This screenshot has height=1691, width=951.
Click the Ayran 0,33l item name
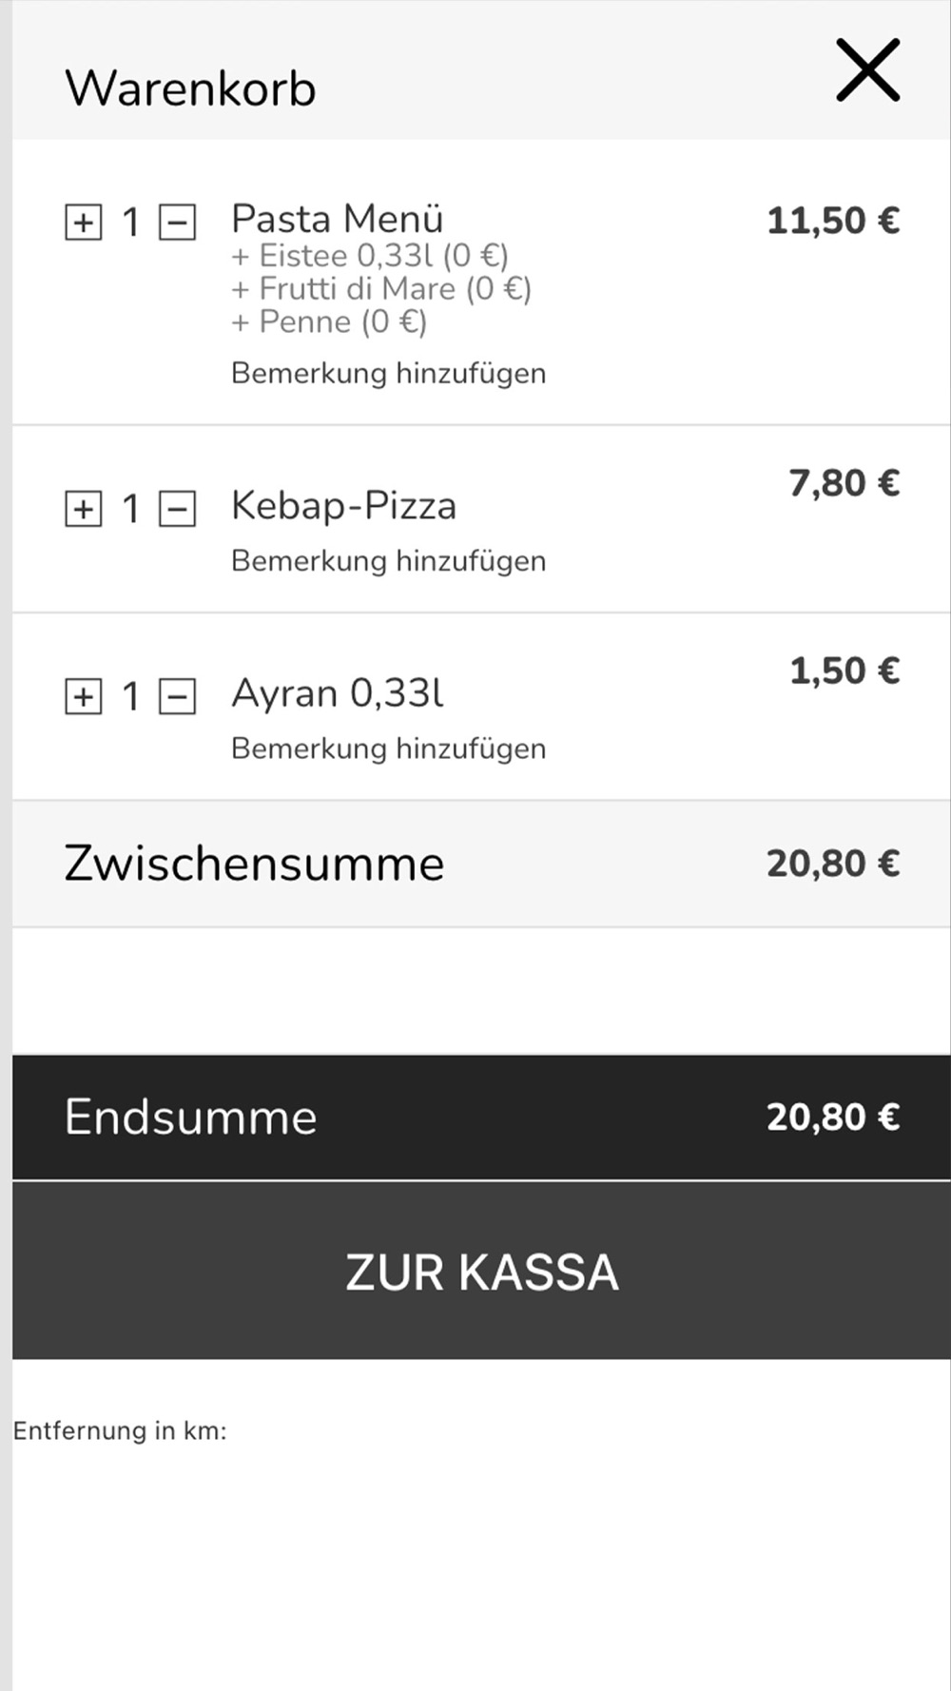(x=338, y=693)
